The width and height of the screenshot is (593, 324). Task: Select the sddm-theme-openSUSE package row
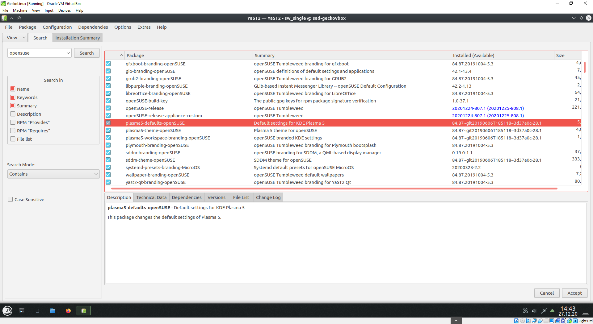click(x=343, y=160)
